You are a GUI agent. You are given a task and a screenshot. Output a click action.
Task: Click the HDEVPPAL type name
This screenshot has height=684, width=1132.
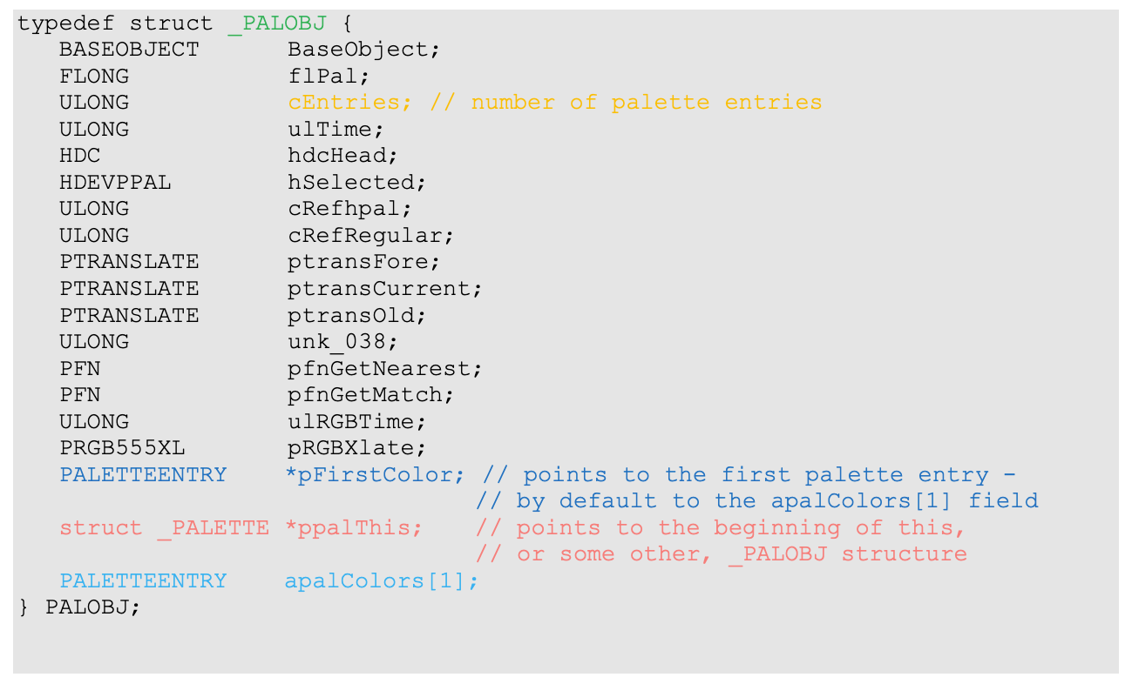click(115, 183)
